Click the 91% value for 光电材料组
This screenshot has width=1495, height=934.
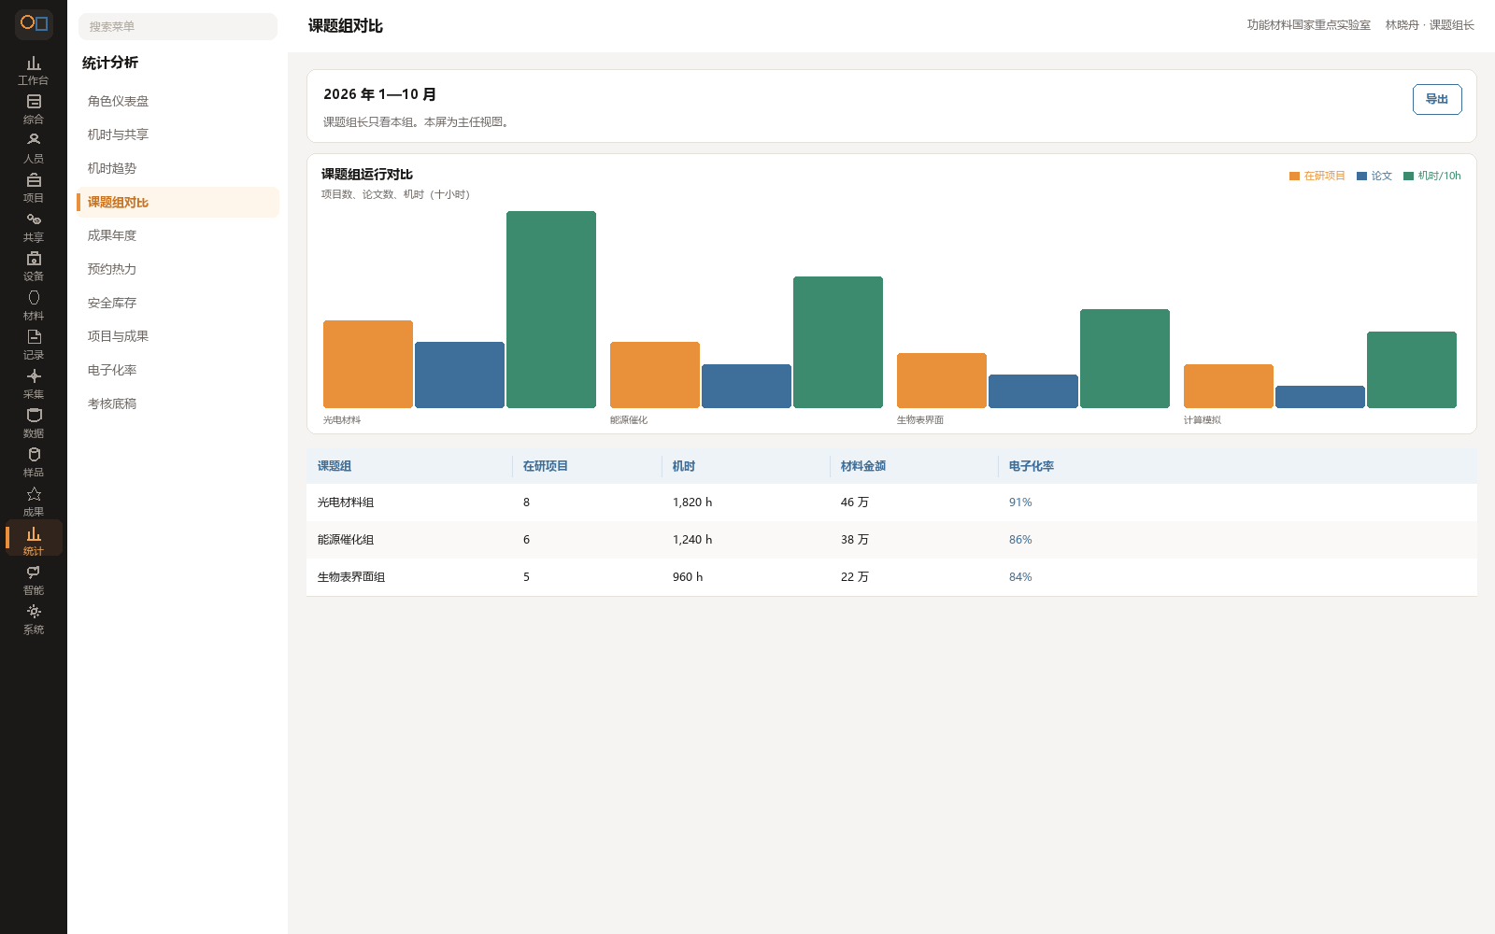[1020, 502]
